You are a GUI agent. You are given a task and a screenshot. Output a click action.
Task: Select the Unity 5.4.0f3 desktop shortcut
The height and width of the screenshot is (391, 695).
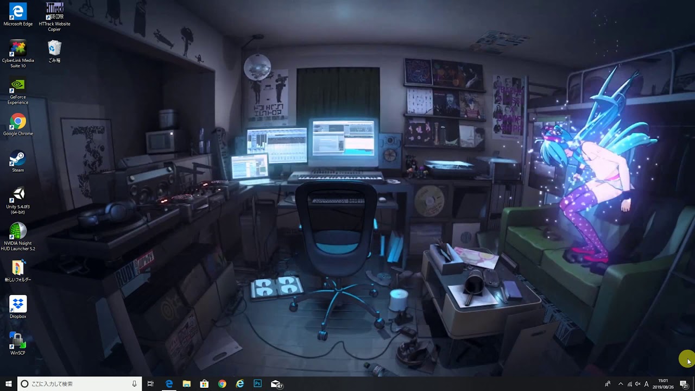[x=18, y=200]
